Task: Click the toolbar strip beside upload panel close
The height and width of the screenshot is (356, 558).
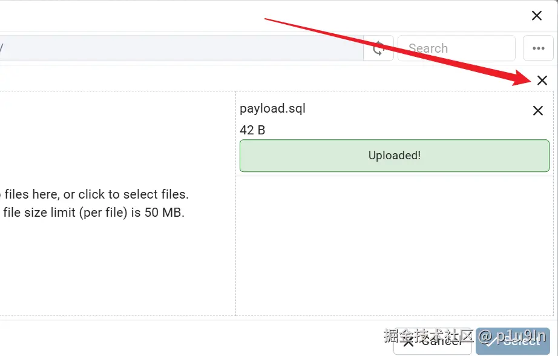Action: tap(267, 79)
